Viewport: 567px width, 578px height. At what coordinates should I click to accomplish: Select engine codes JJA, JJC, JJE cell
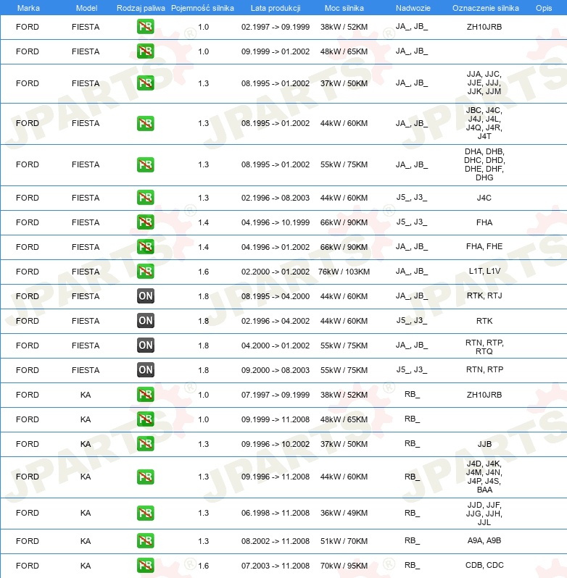(484, 83)
